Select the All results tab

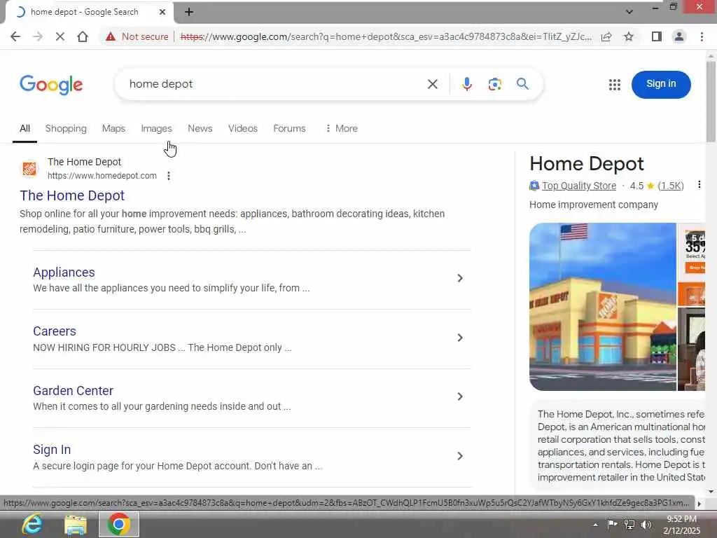pos(25,129)
